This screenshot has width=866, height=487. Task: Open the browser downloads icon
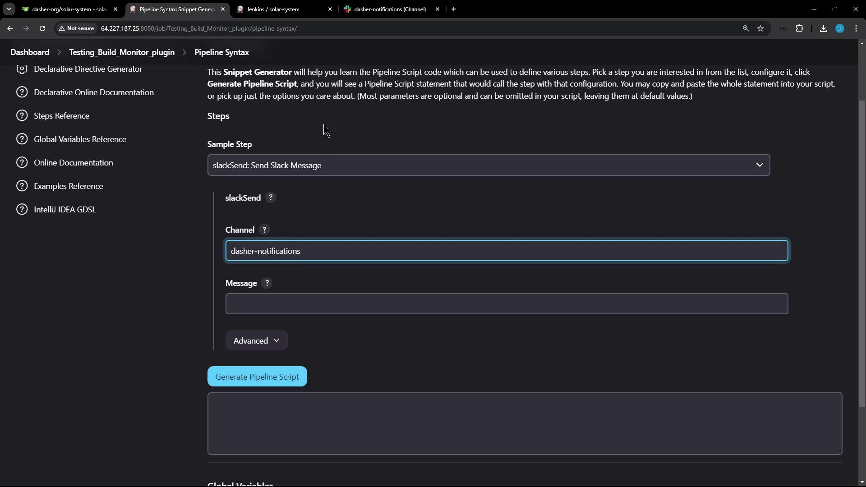tap(823, 28)
